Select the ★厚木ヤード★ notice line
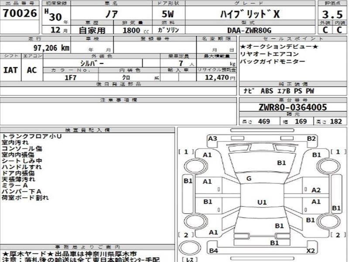This screenshot has width=349, height=262. click(x=69, y=254)
